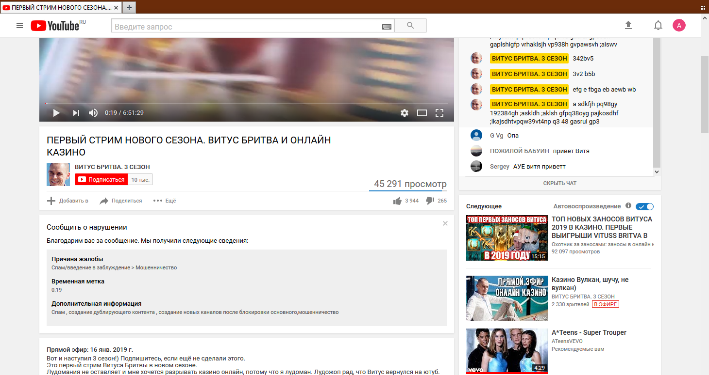Toggle Автовоспроизведение switch
Image resolution: width=709 pixels, height=375 pixels.
point(644,206)
